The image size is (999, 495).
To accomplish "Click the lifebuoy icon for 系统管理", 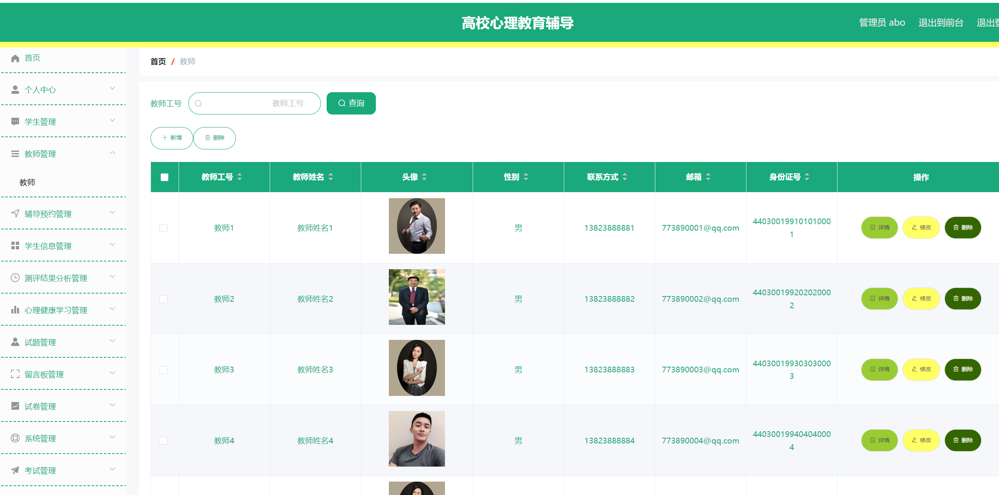I will click(x=15, y=438).
